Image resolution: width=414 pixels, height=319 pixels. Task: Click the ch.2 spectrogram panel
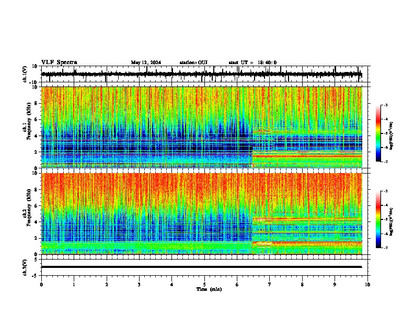pyautogui.click(x=202, y=214)
